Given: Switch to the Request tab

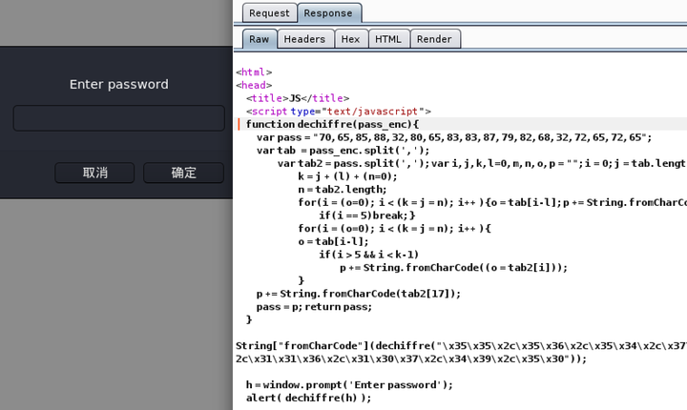Looking at the screenshot, I should (x=269, y=13).
